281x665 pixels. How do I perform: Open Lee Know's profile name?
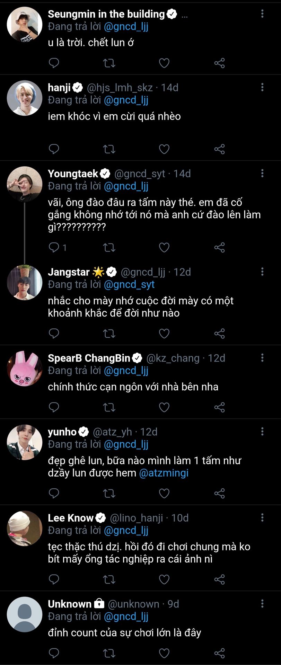71,518
